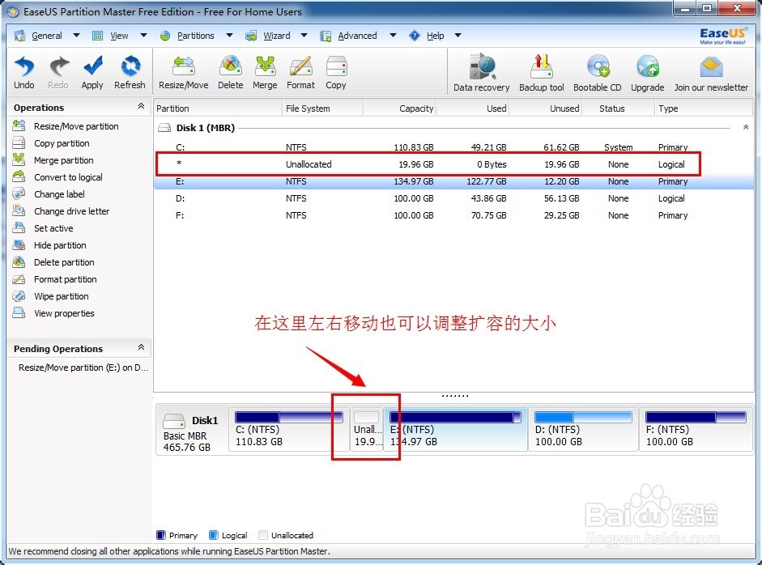Select E: (NTFS) block in disk map
This screenshot has height=565, width=762.
[456, 430]
